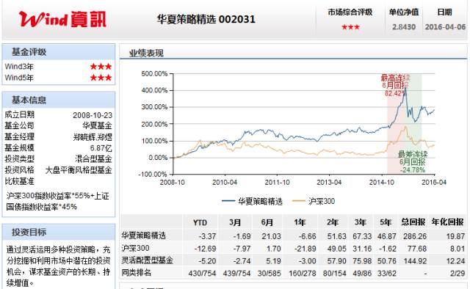Click the YTD column header
Image resolution: width=470 pixels, height=289 pixels.
click(x=200, y=223)
